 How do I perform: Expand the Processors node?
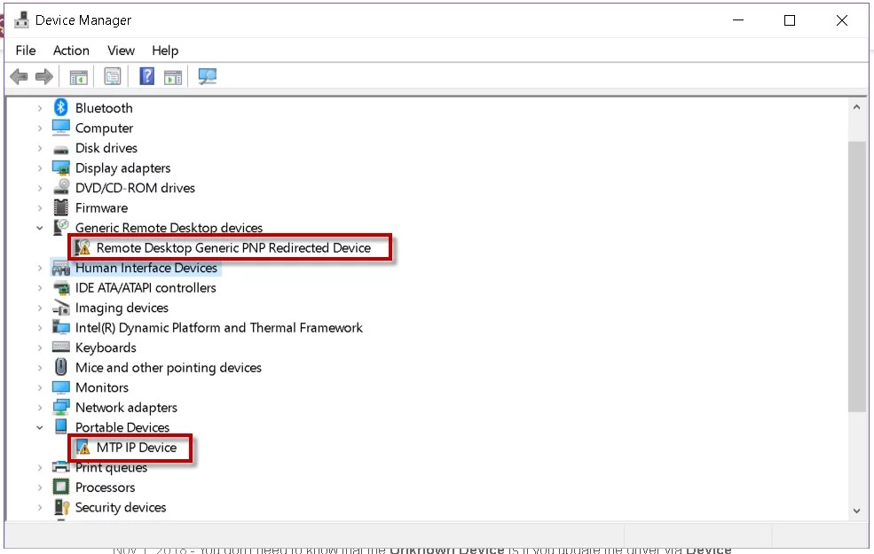(x=40, y=488)
